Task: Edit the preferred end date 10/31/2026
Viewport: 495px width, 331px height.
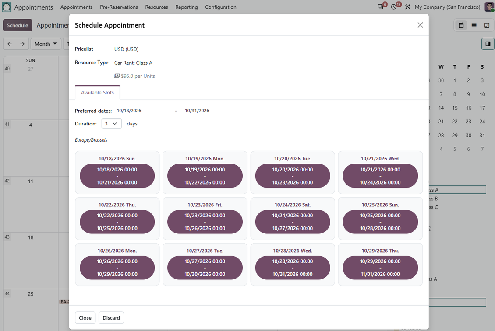Action: click(x=197, y=111)
